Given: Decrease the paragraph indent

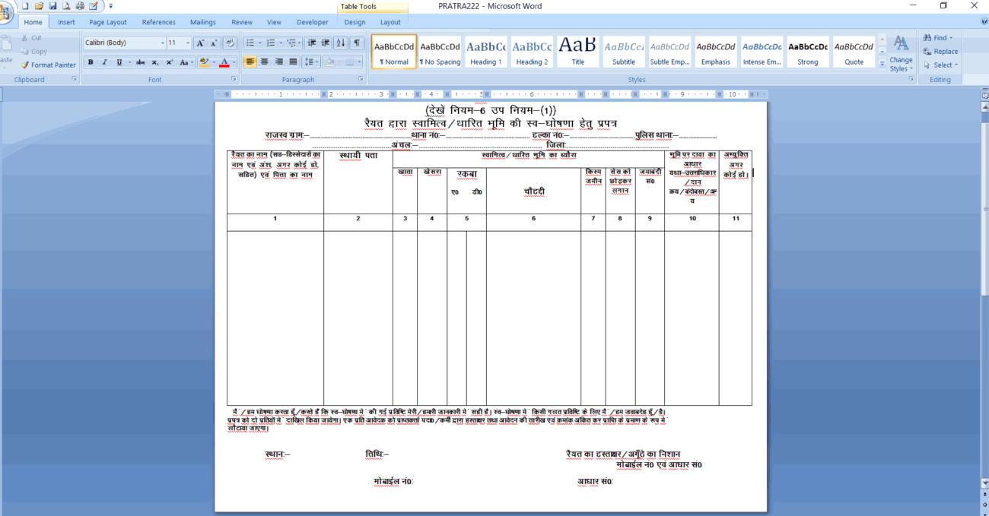Looking at the screenshot, I should 313,43.
